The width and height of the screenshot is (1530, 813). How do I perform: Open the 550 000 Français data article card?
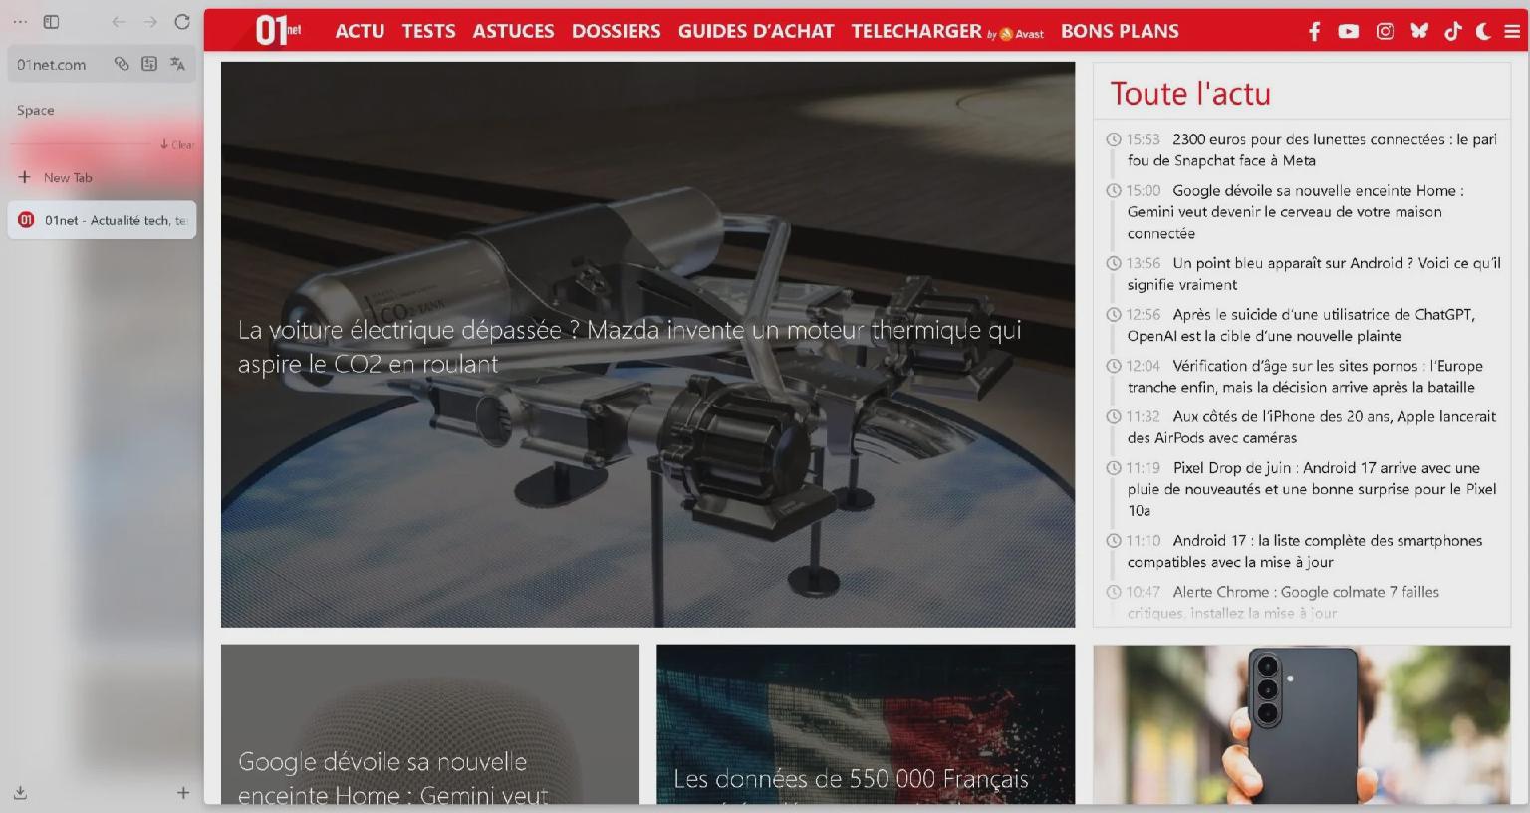click(x=866, y=724)
